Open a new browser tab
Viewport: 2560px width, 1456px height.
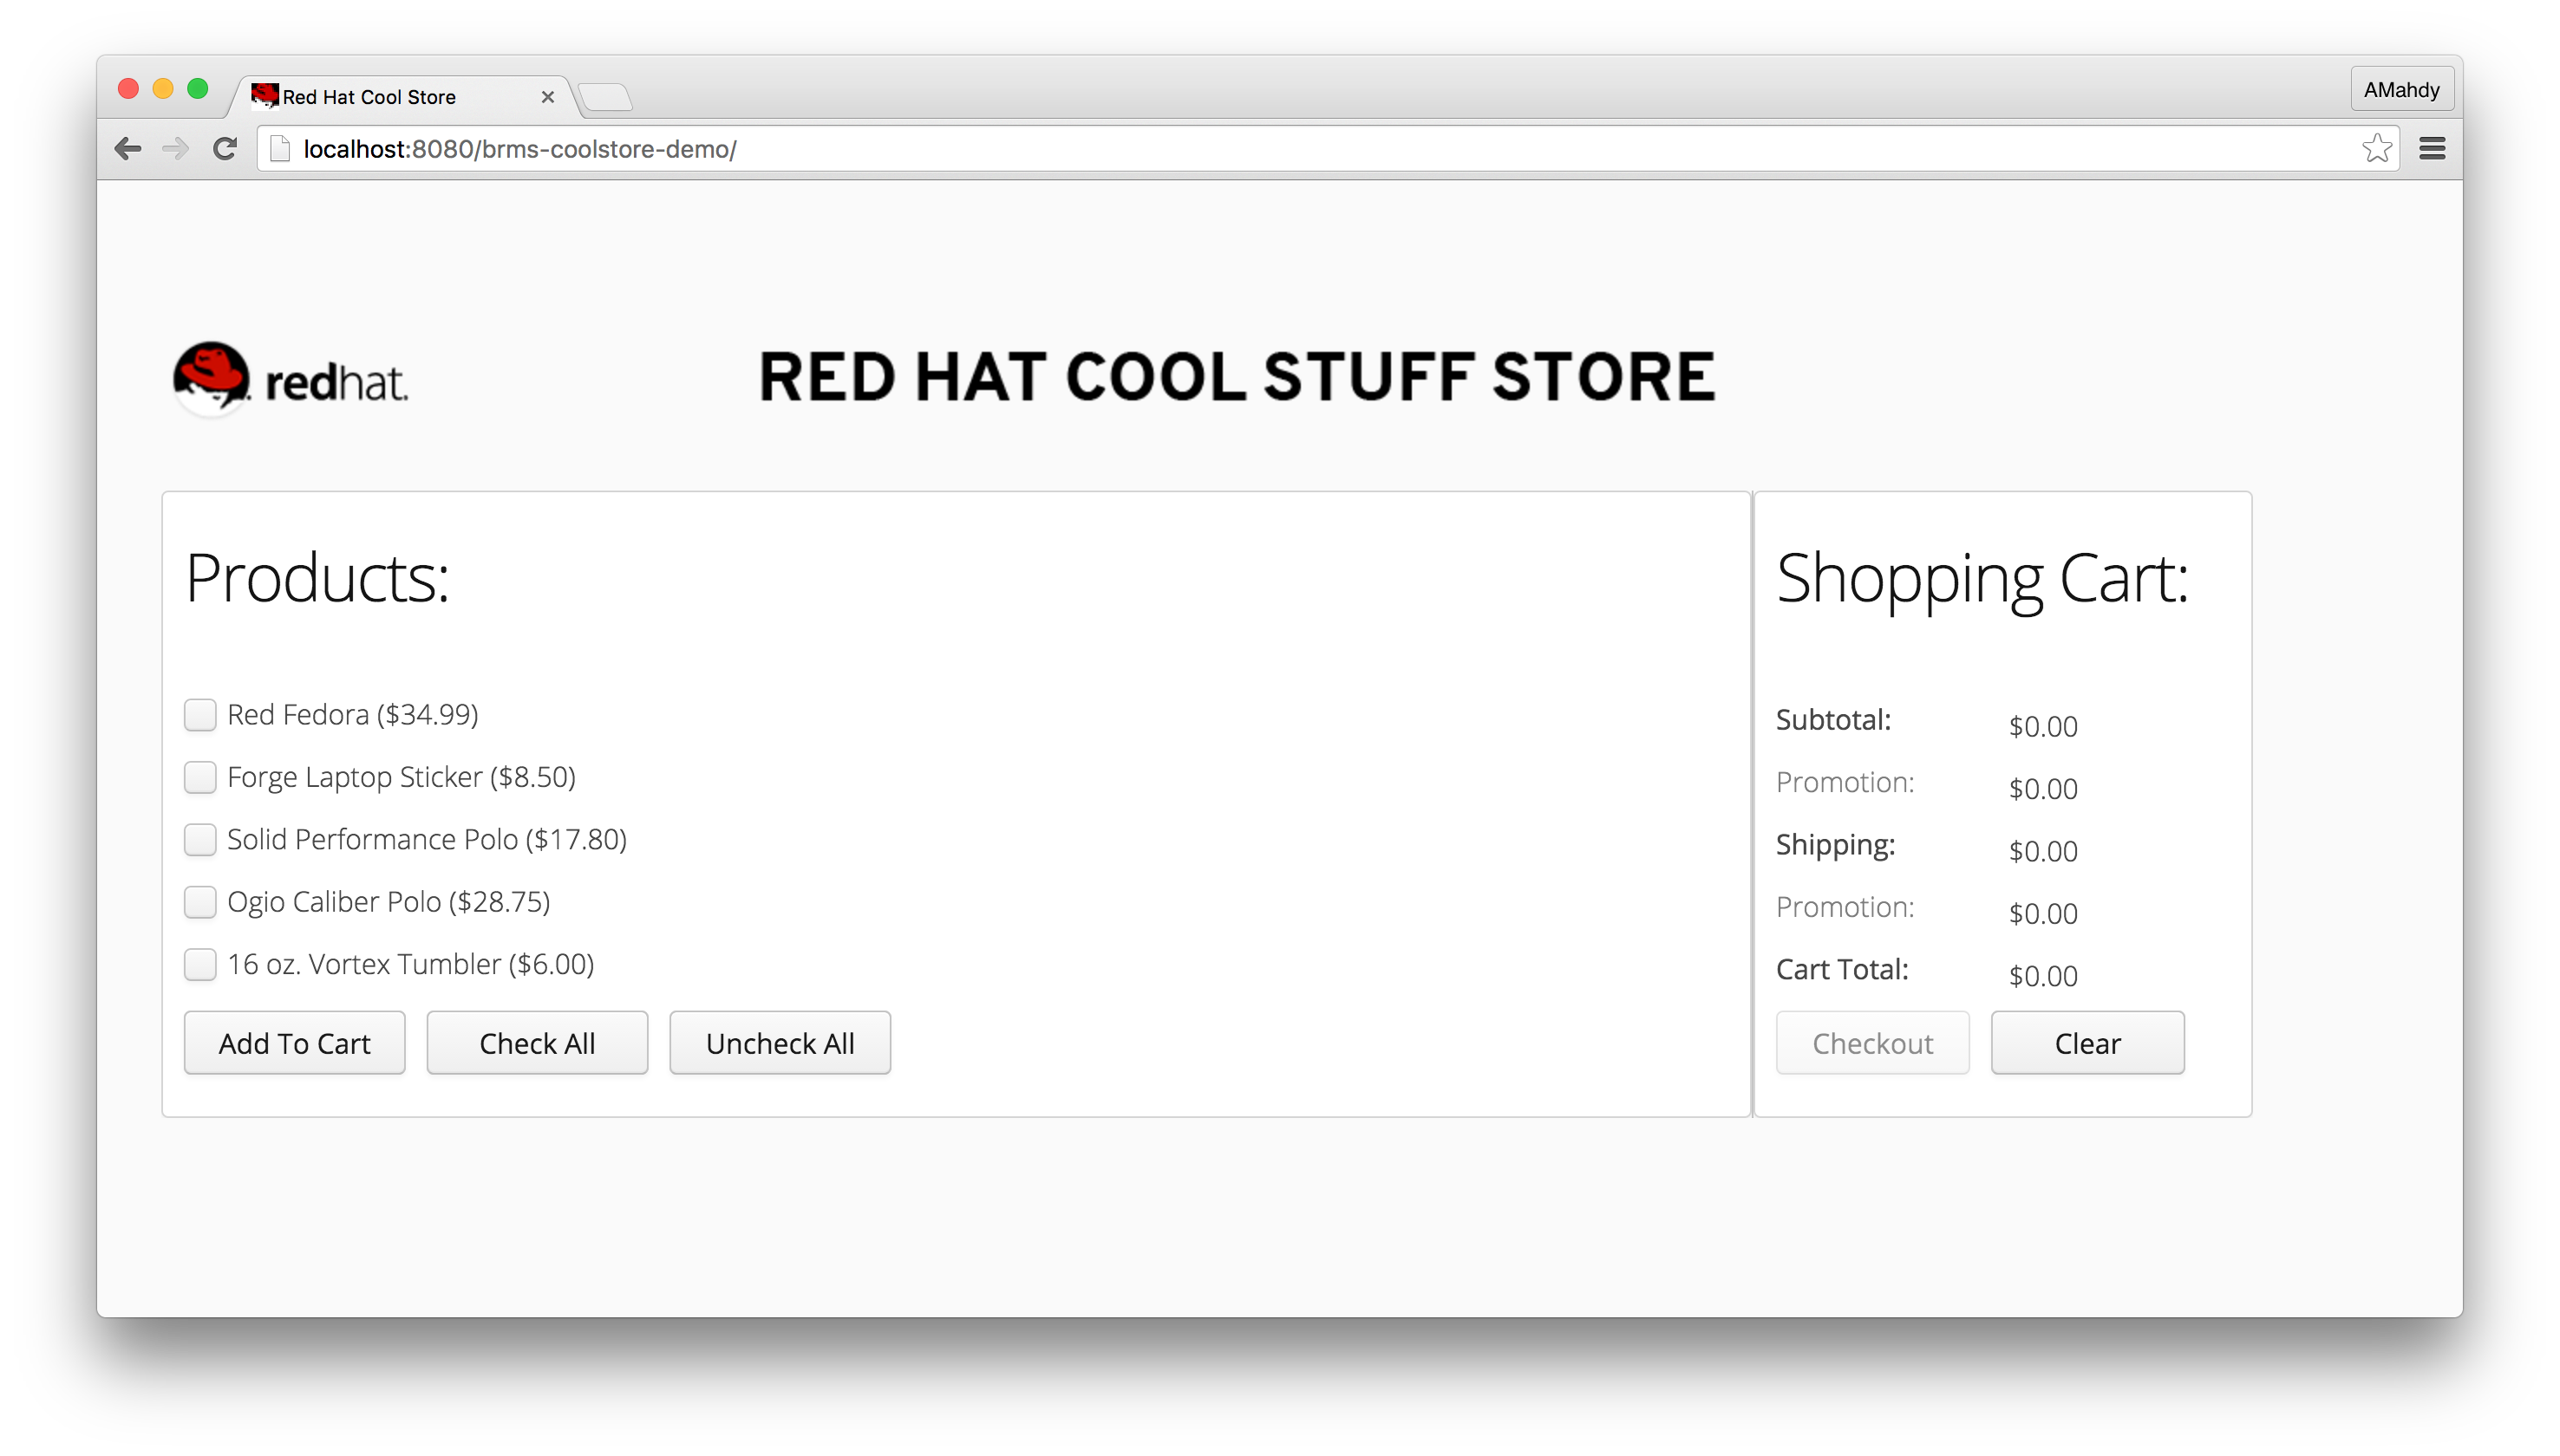tap(605, 97)
